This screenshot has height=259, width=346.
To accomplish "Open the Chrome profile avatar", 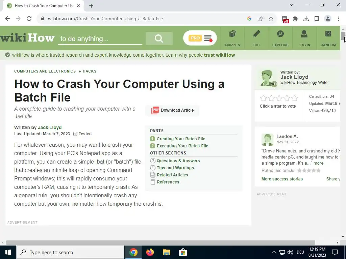I will coord(328,19).
